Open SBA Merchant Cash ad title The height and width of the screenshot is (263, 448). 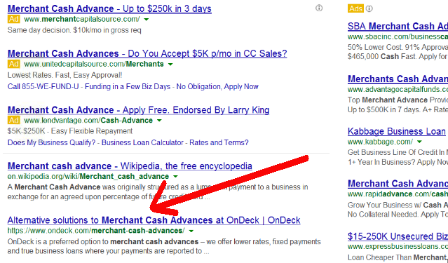(x=398, y=27)
